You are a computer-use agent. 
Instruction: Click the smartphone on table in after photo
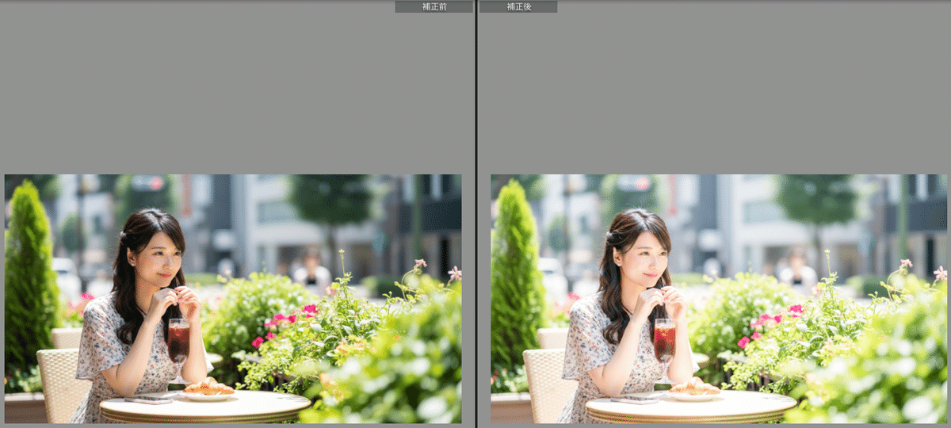coord(634,399)
